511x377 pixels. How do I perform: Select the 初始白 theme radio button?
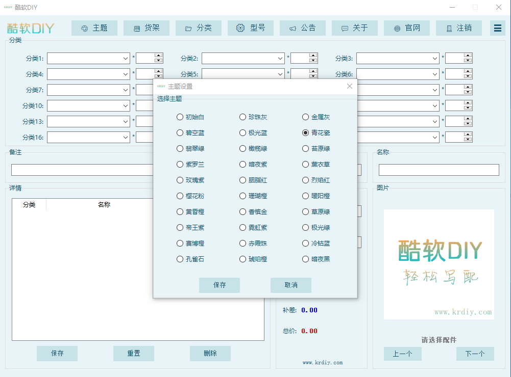click(180, 117)
